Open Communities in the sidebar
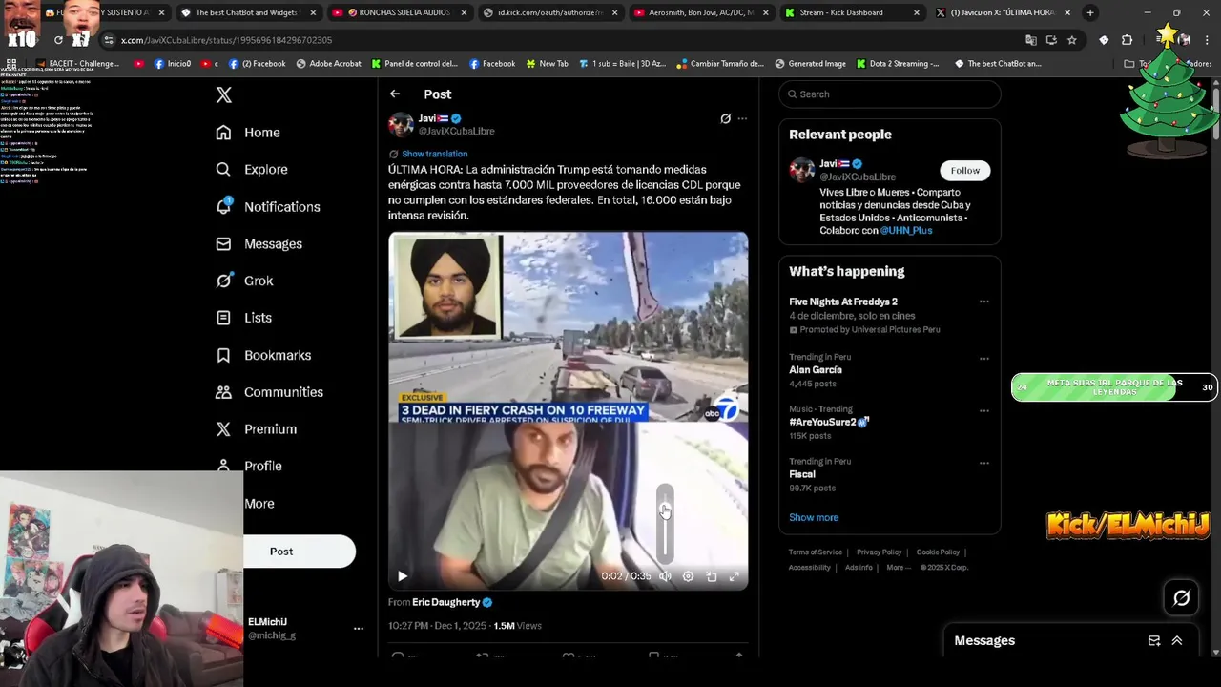 (270, 392)
